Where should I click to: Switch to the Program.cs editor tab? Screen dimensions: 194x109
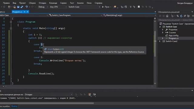point(17,12)
